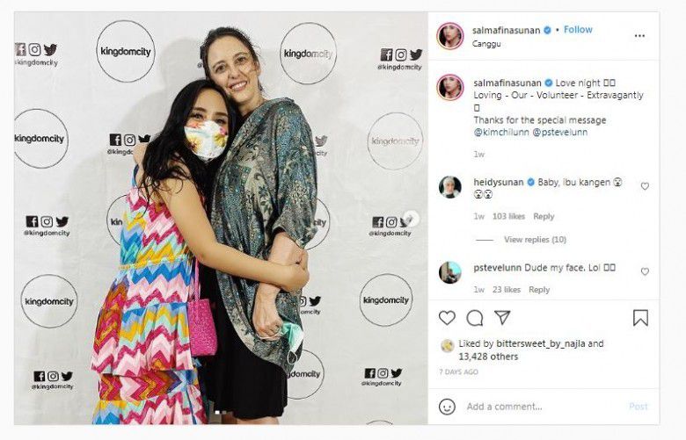Like pstevelunn's comment
686x440 pixels.
point(645,271)
